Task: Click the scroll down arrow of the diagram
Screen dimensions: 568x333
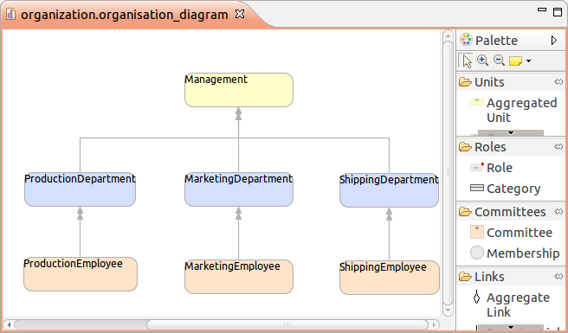Action: (449, 311)
